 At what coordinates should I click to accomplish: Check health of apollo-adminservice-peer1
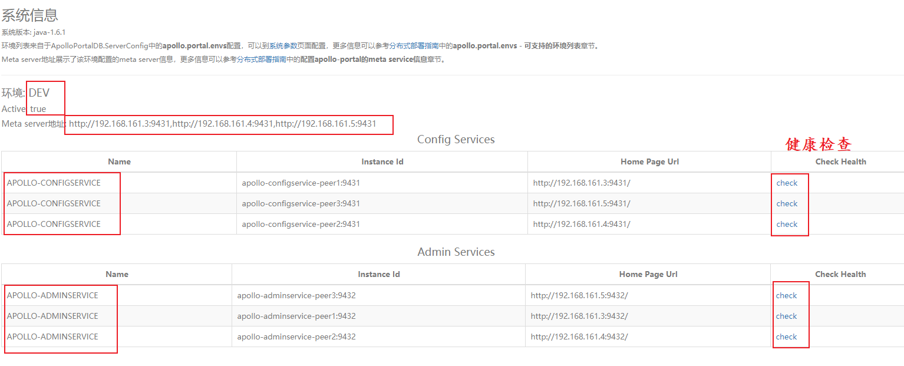786,316
